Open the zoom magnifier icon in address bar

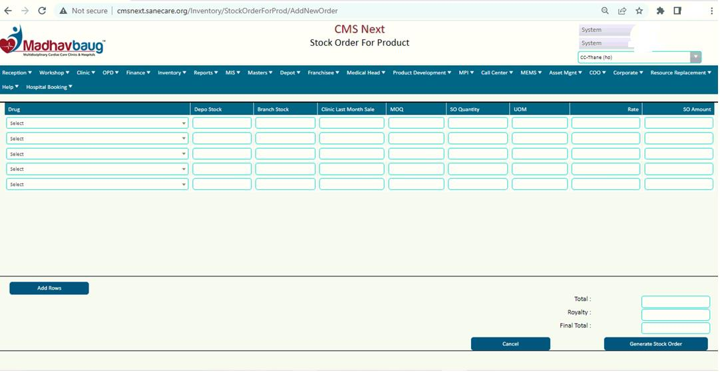[605, 11]
